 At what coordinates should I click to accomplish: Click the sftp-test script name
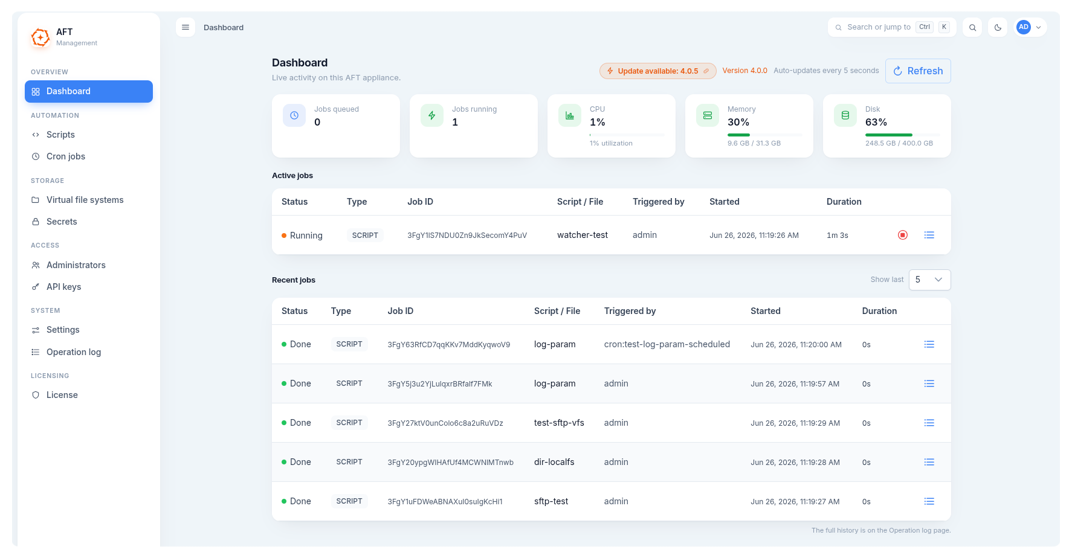[551, 501]
